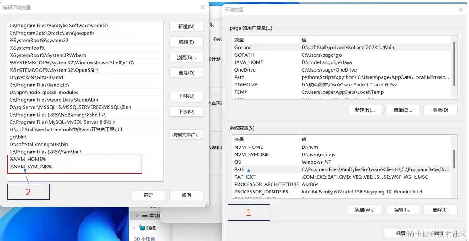Click 新建(W)... under 系统变量
Image resolution: width=469 pixels, height=241 pixels.
(365, 210)
